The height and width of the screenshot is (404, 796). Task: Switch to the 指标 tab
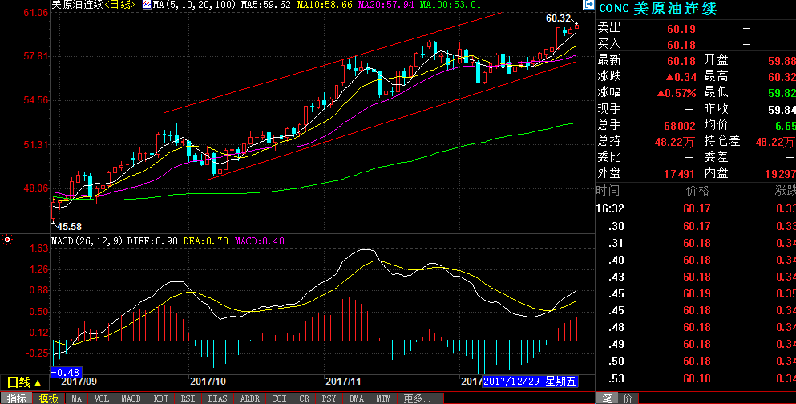point(17,398)
